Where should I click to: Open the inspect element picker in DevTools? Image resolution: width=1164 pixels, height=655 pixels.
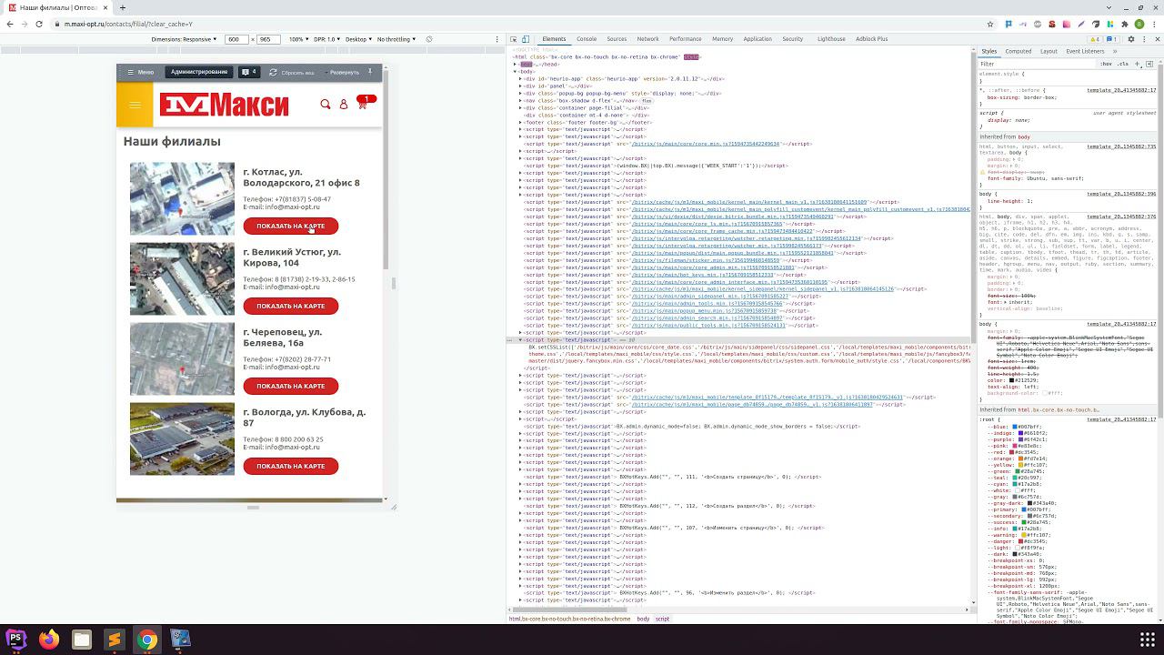coord(514,39)
